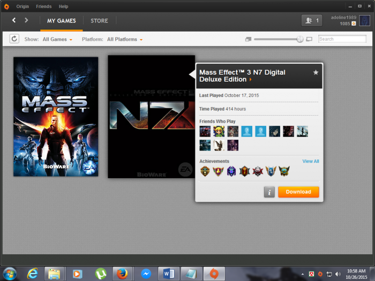Screen dimensions: 375x281
Task: Go back with the left arrow
Action: (x=14, y=20)
